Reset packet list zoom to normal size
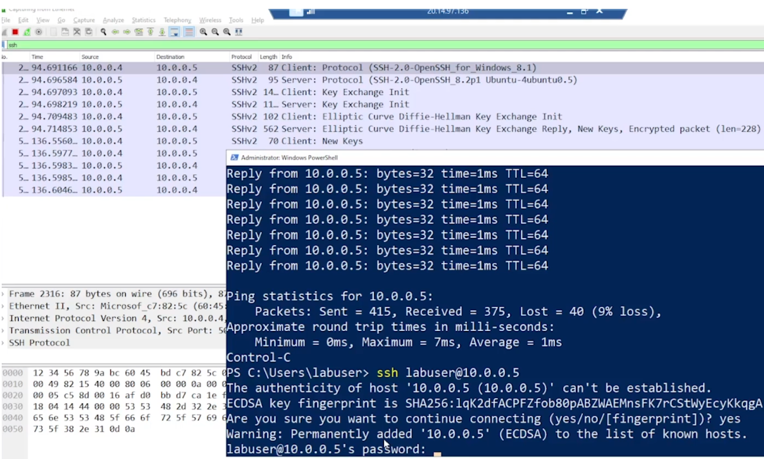The image size is (764, 459). tap(226, 32)
